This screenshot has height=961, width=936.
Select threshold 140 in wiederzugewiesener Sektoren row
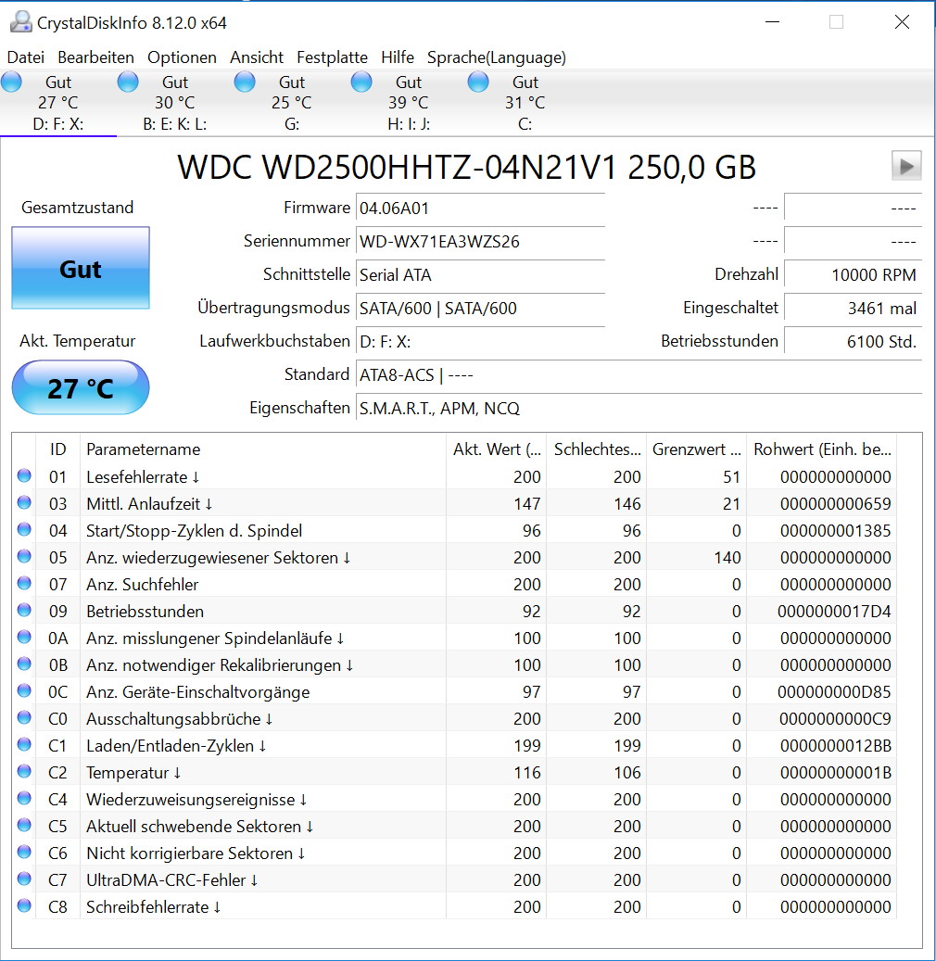click(x=727, y=558)
